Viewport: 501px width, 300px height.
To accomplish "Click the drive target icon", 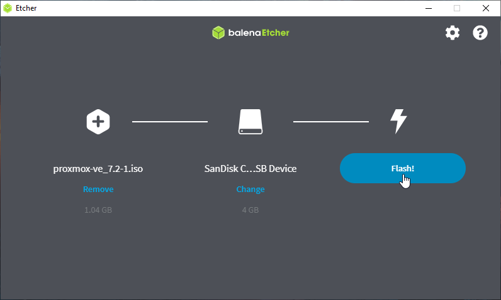I will pos(250,122).
